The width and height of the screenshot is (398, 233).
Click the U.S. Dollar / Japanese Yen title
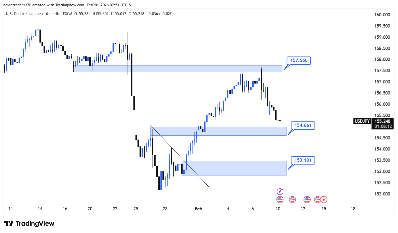point(29,14)
